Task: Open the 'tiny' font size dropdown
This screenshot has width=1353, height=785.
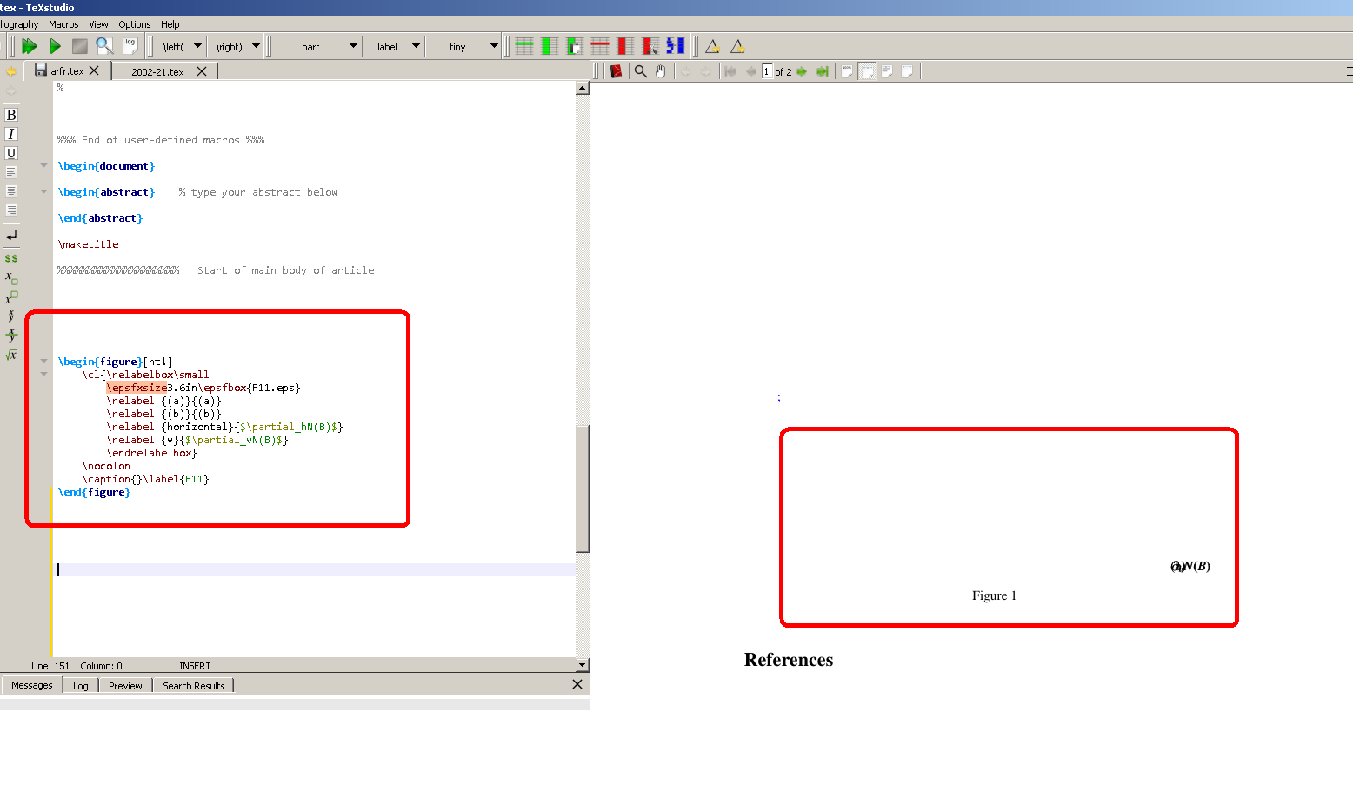Action: pos(494,46)
